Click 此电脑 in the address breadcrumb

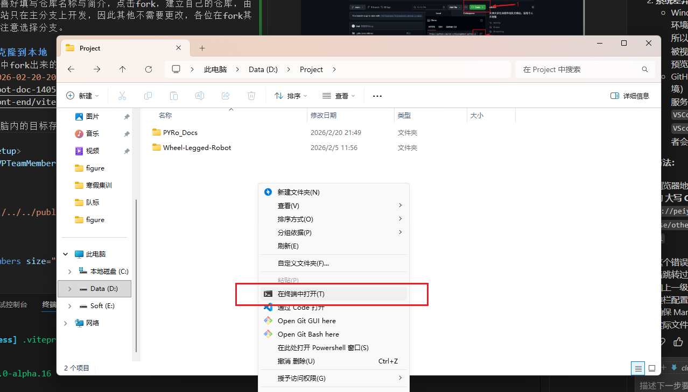click(215, 69)
